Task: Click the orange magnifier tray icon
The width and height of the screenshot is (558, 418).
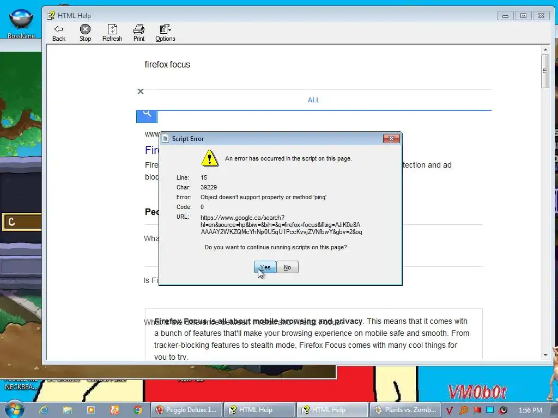Action: [463, 410]
